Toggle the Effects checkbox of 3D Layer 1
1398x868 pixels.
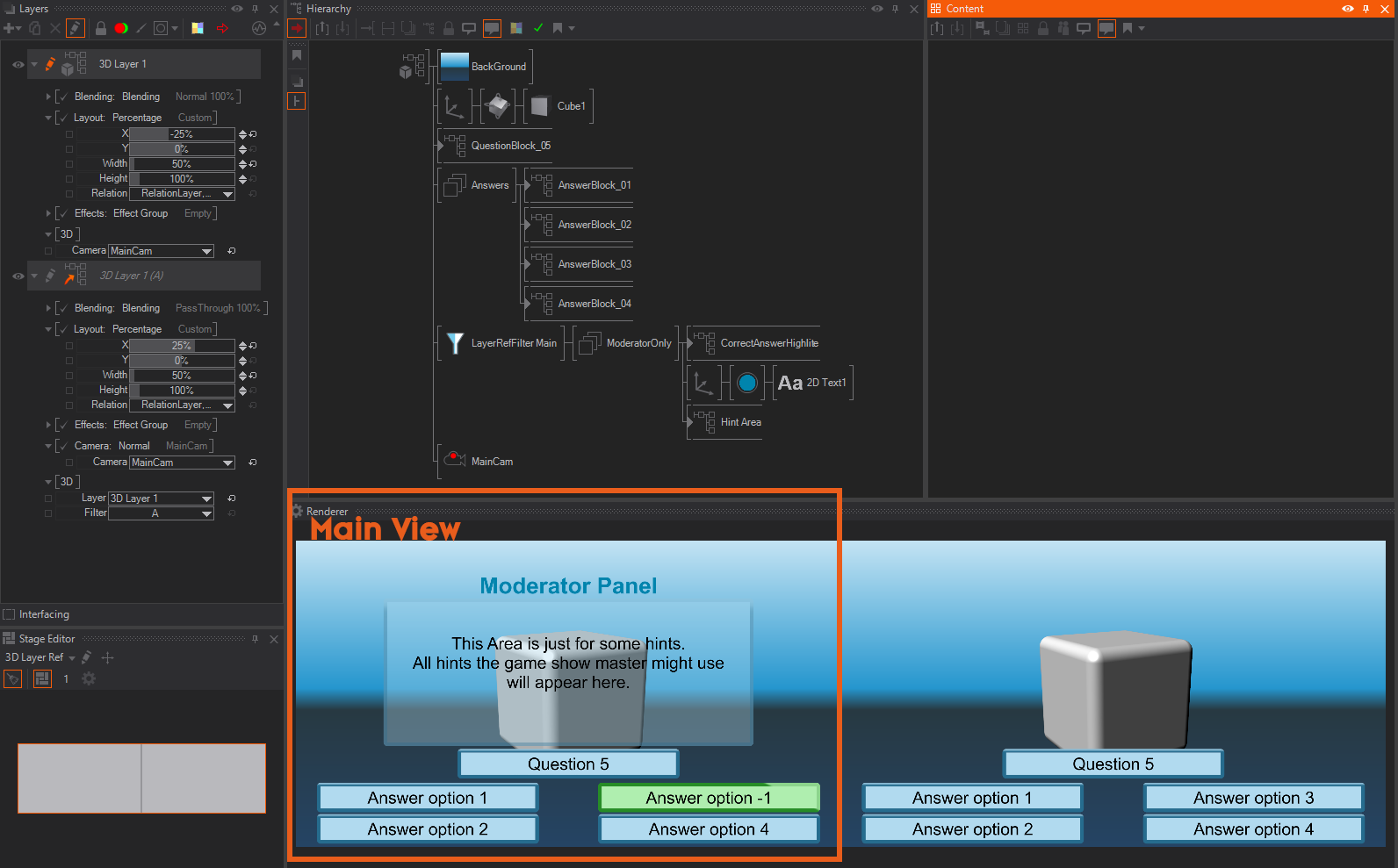click(62, 213)
